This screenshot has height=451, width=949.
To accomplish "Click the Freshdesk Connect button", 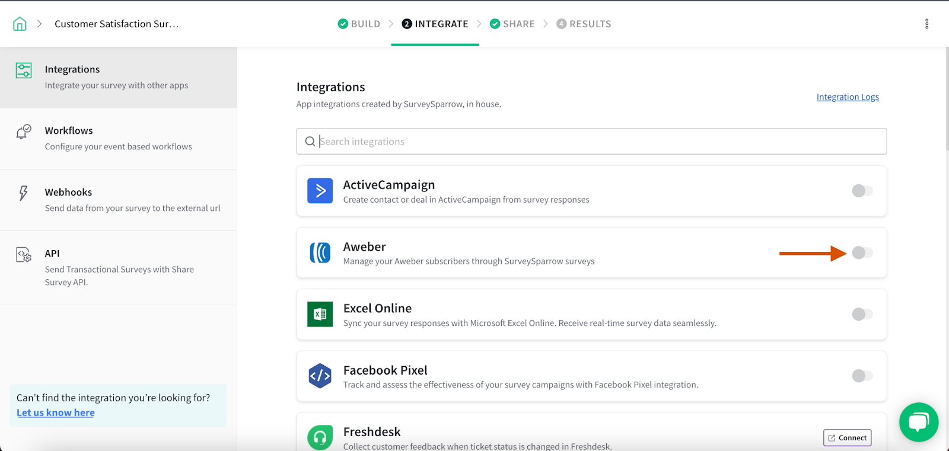I will pyautogui.click(x=847, y=438).
